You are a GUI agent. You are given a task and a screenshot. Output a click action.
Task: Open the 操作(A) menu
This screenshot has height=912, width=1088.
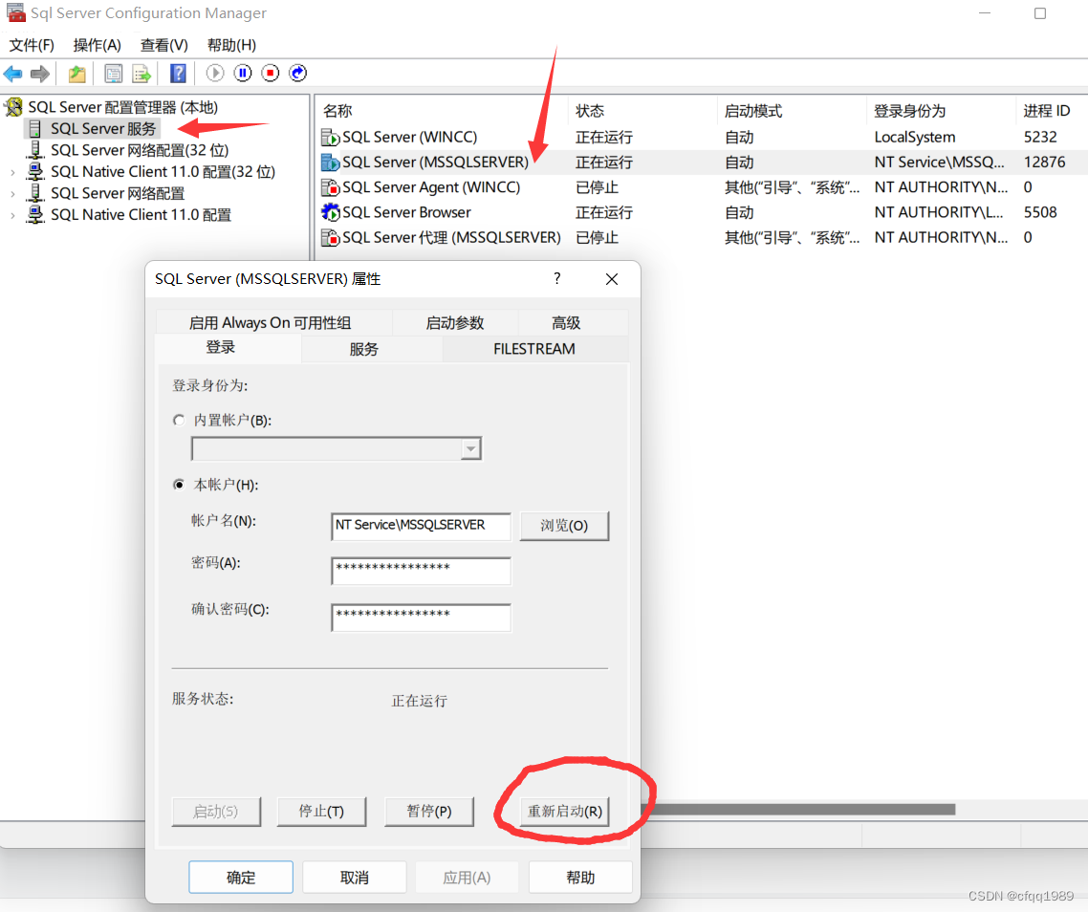98,45
